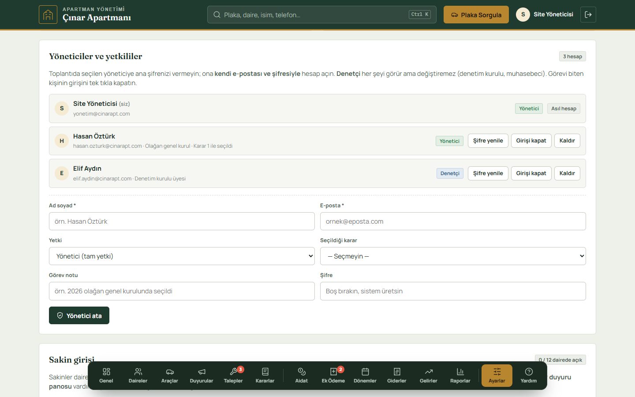Expand the Yetki dropdown

pyautogui.click(x=182, y=256)
